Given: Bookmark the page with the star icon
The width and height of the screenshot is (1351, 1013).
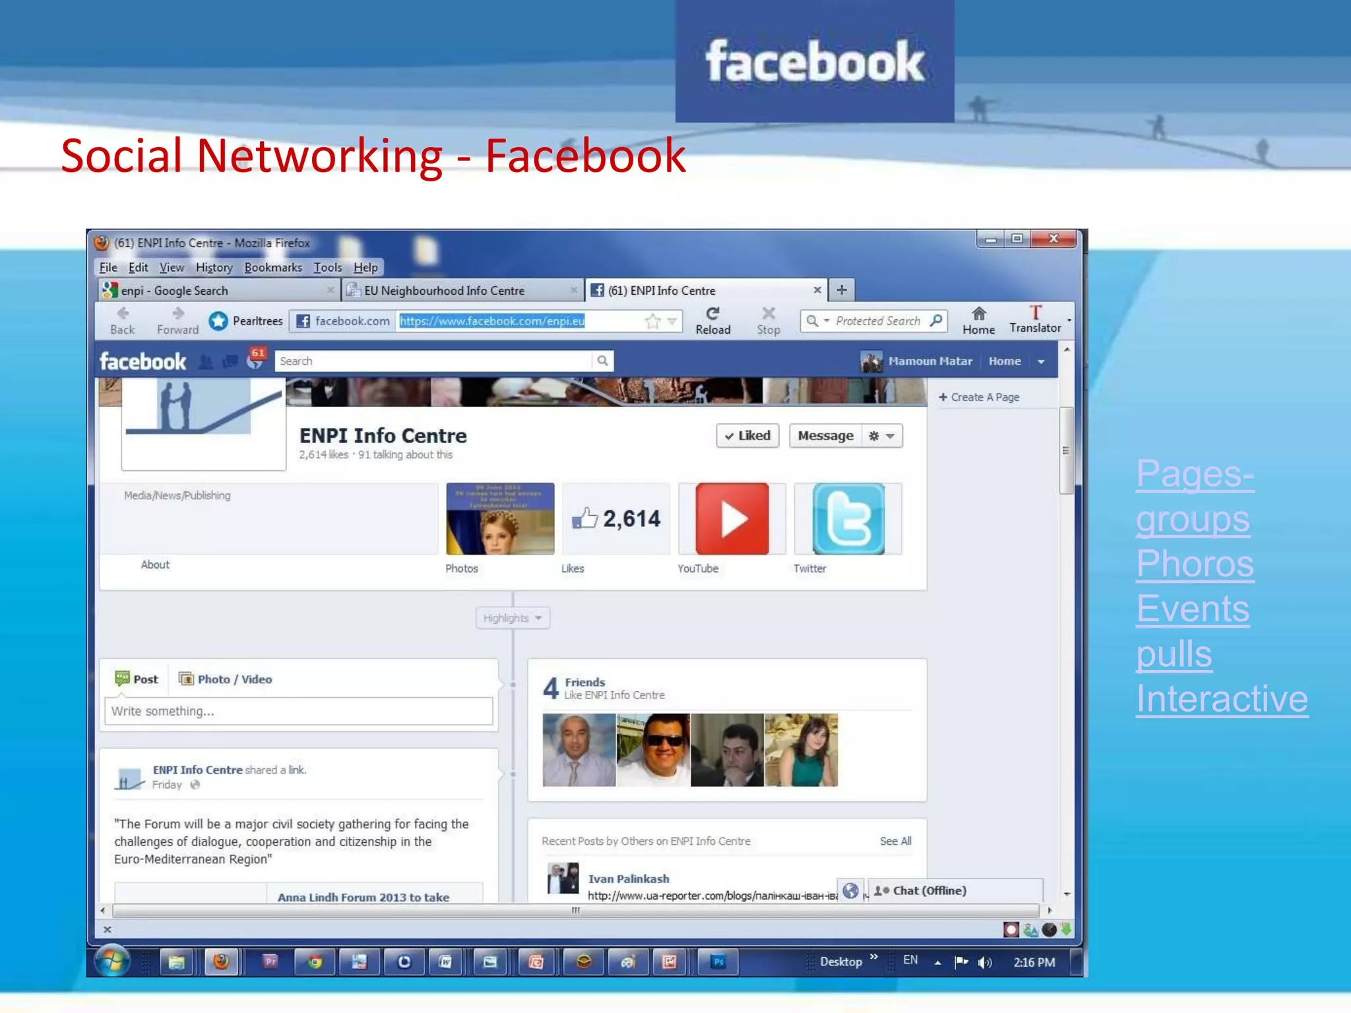Looking at the screenshot, I should point(652,321).
